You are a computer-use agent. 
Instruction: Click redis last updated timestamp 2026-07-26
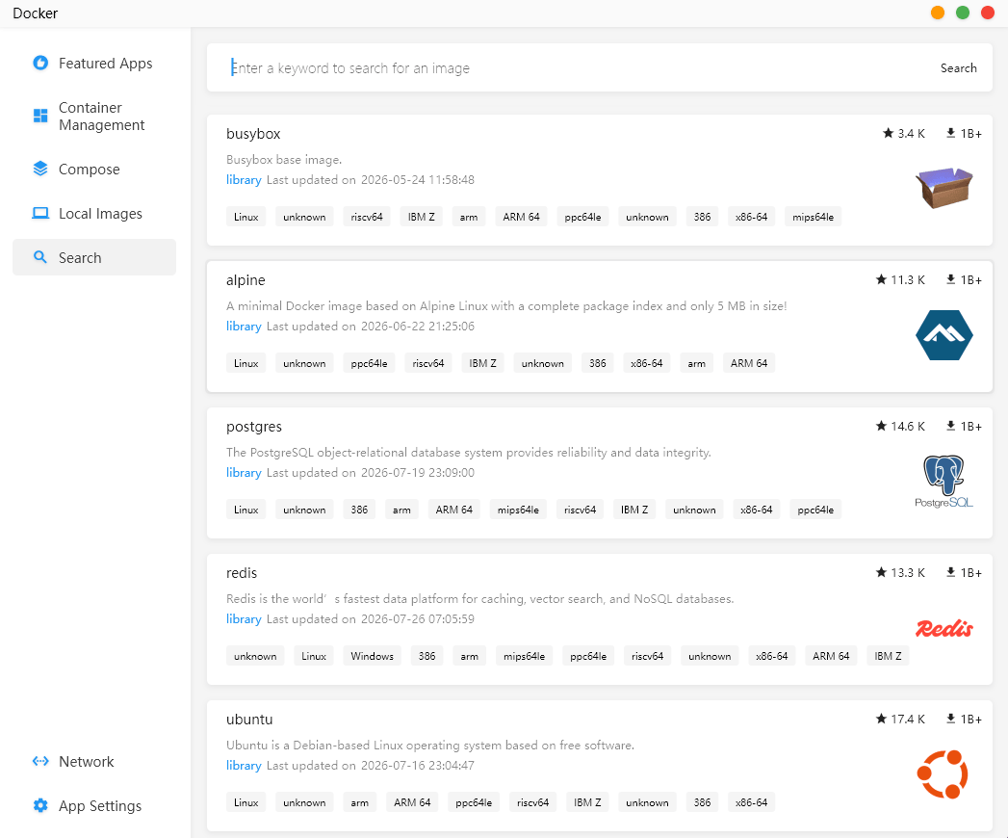click(418, 618)
